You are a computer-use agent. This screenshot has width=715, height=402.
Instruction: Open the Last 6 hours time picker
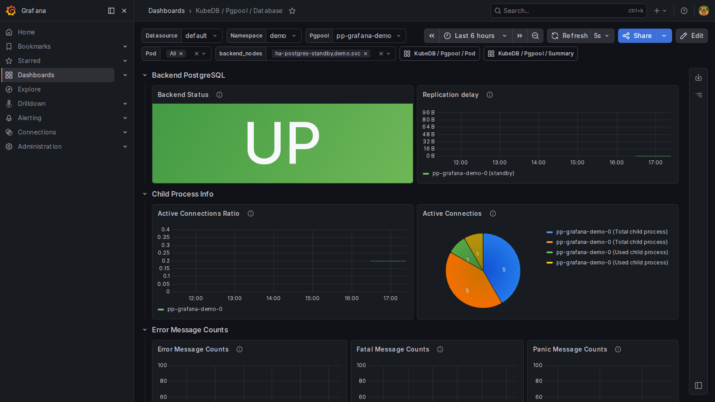click(475, 36)
